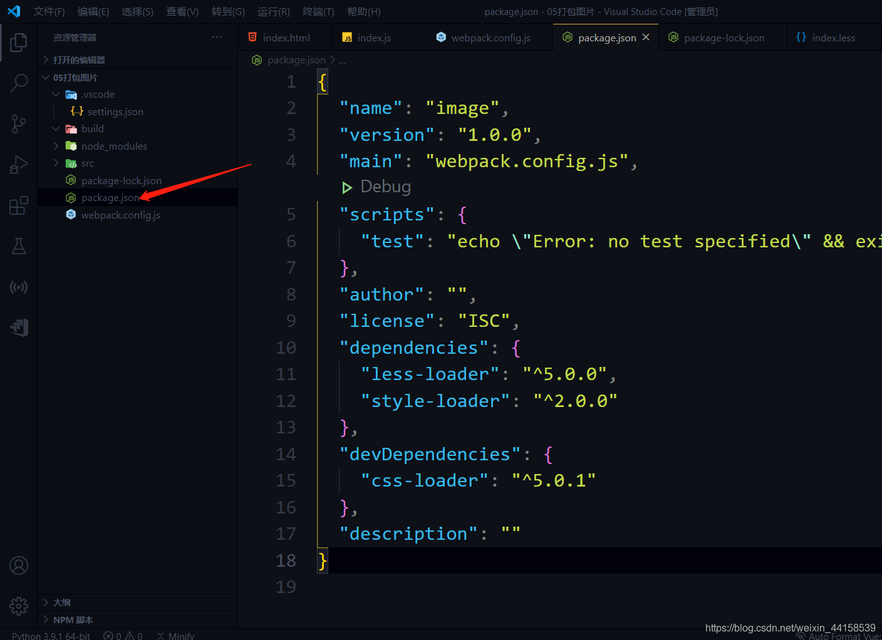Image resolution: width=882 pixels, height=640 pixels.
Task: Click the "dependencies" key text
Action: 413,348
